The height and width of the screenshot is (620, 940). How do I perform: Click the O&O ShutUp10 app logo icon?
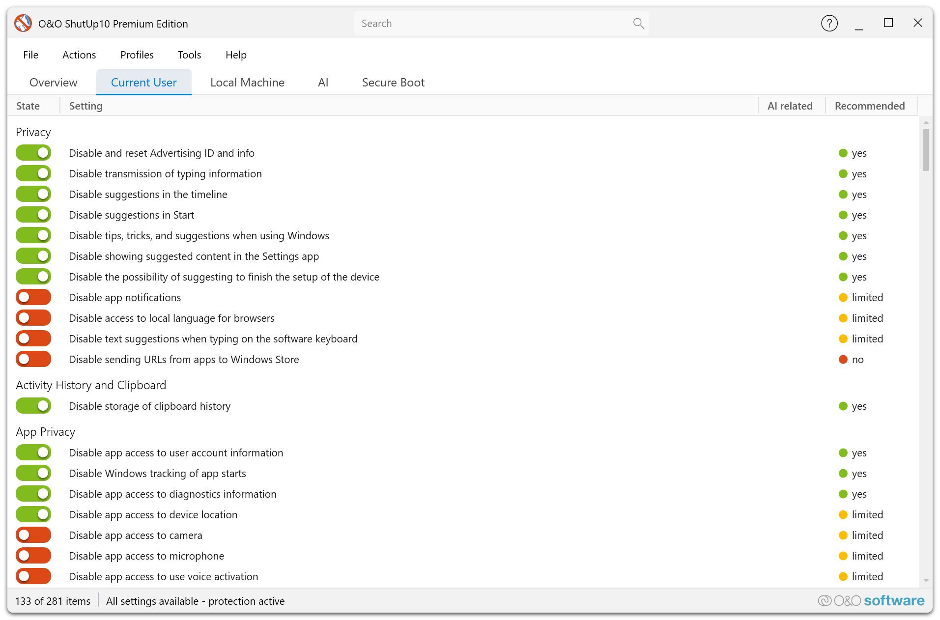click(23, 23)
